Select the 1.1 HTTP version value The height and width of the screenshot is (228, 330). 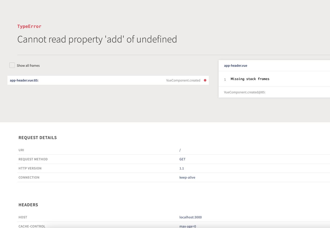182,168
